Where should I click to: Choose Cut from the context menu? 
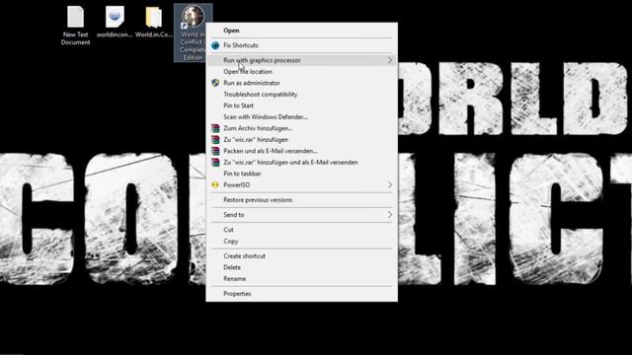click(301, 230)
